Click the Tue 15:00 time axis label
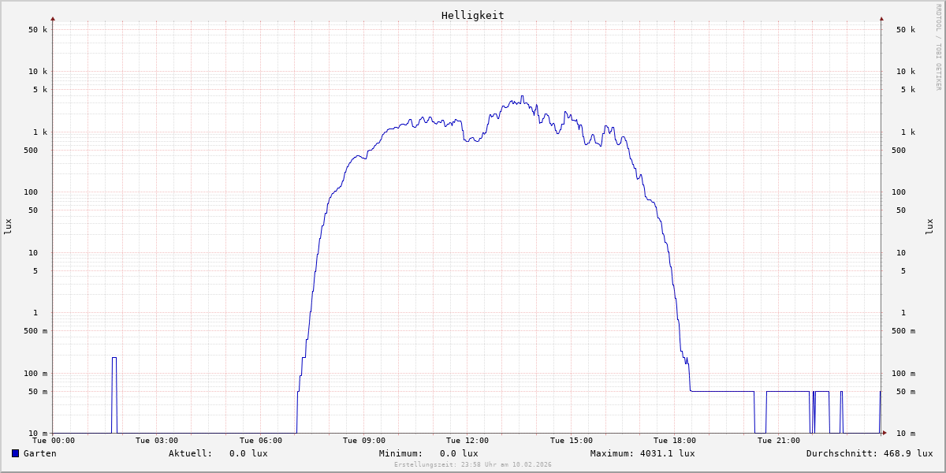This screenshot has height=473, width=946. (x=572, y=441)
